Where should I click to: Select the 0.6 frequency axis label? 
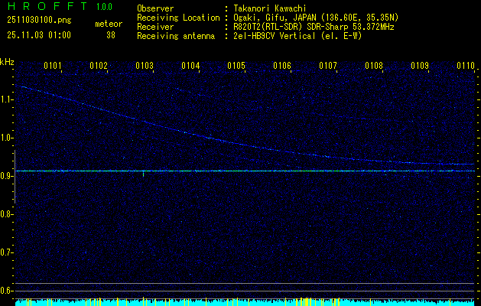coord(7,291)
